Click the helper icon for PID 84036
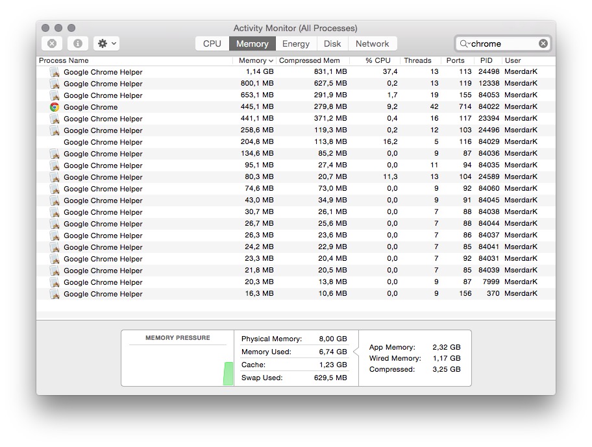The height and width of the screenshot is (447, 592). [55, 154]
